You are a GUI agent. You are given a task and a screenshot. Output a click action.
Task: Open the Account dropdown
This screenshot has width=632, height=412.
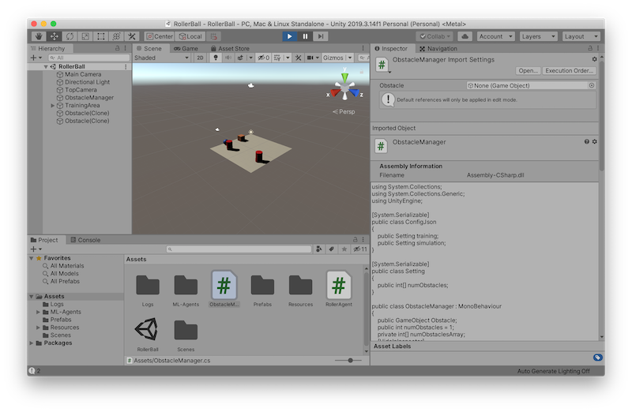(495, 36)
